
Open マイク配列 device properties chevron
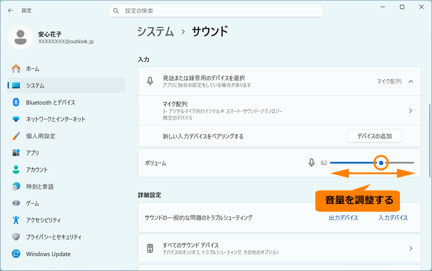(x=411, y=110)
